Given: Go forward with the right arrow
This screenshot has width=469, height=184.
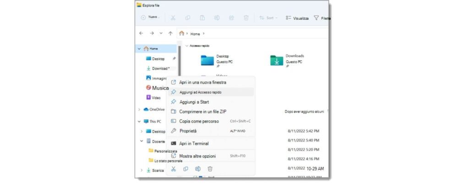Looking at the screenshot, I should (x=152, y=33).
